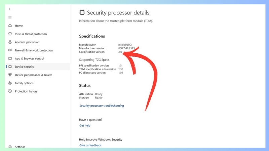The width and height of the screenshot is (269, 151).
Task: Click the Device performance & health heart icon
Action: (x=10, y=75)
